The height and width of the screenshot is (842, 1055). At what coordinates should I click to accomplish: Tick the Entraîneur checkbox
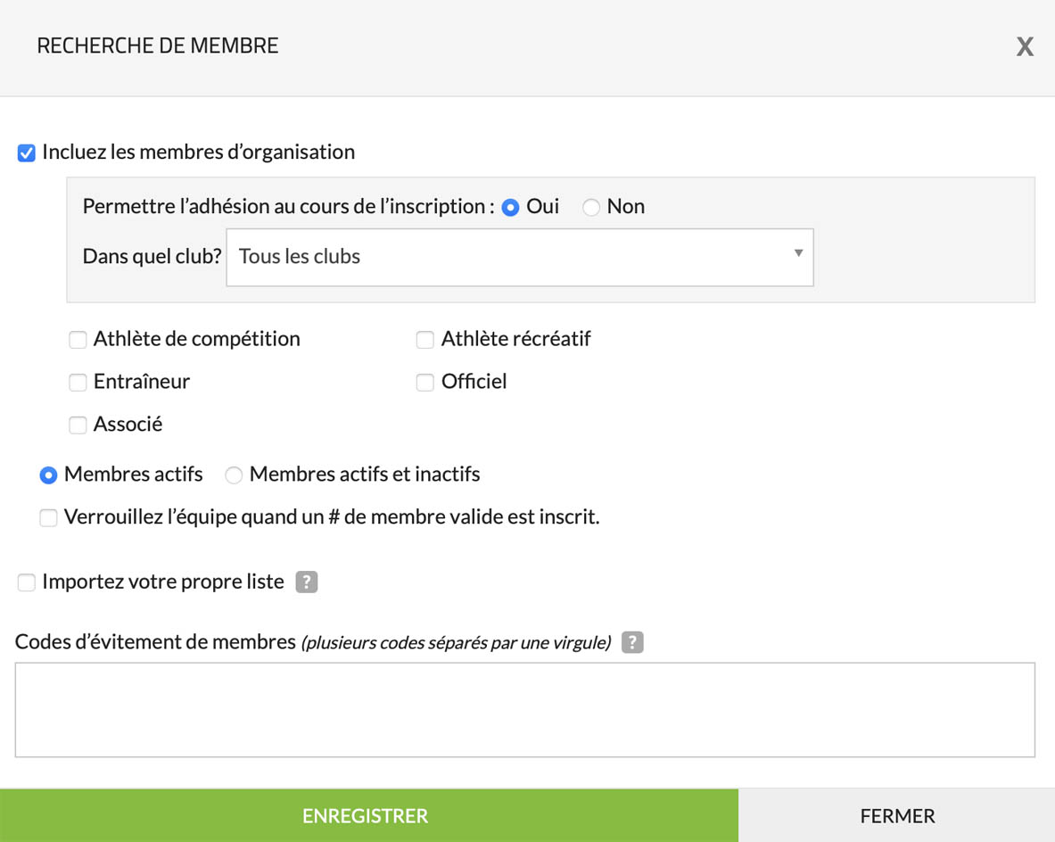(78, 383)
